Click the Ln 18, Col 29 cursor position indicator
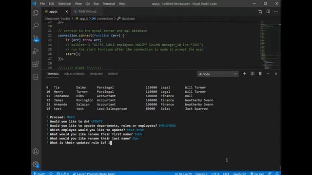The width and height of the screenshot is (312, 175). click(x=183, y=174)
